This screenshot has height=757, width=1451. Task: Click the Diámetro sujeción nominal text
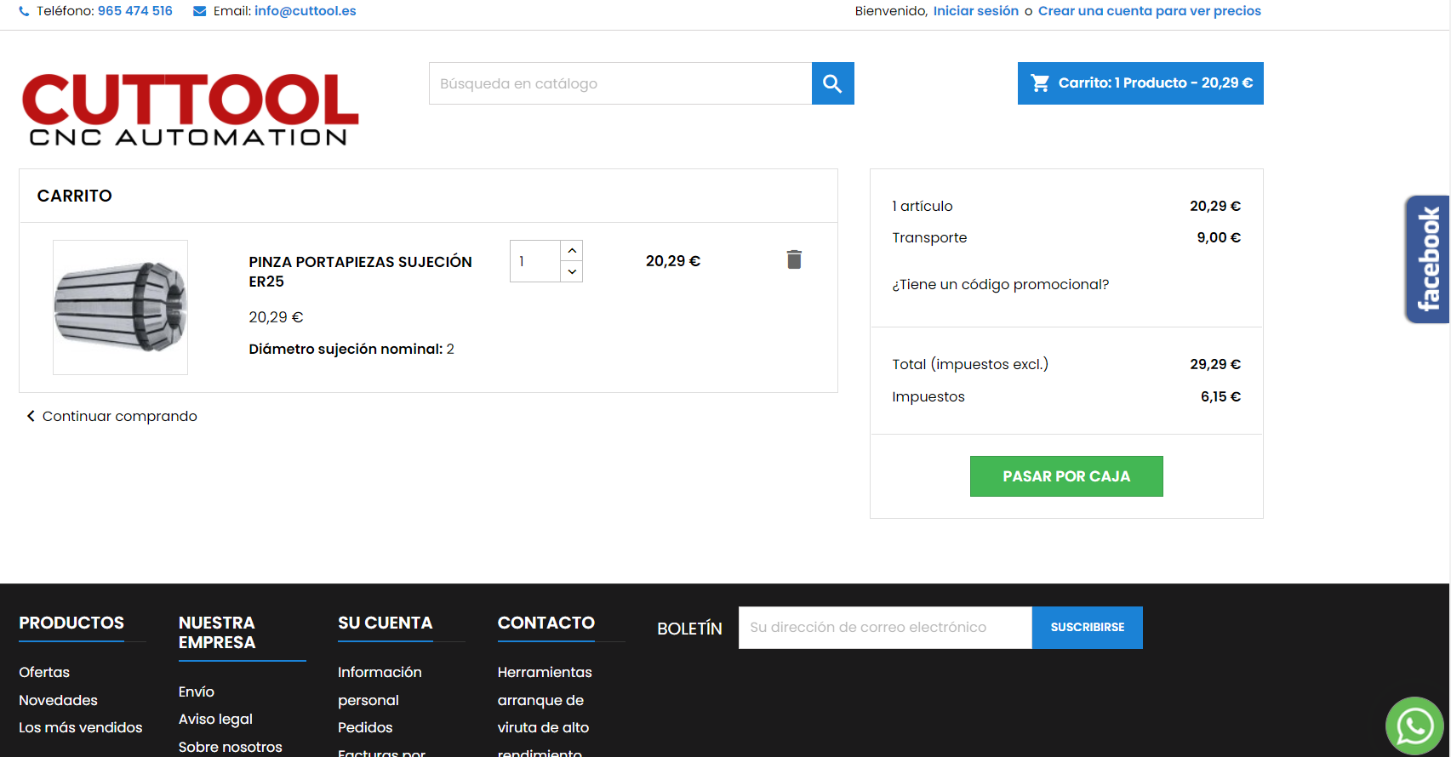pyautogui.click(x=351, y=349)
